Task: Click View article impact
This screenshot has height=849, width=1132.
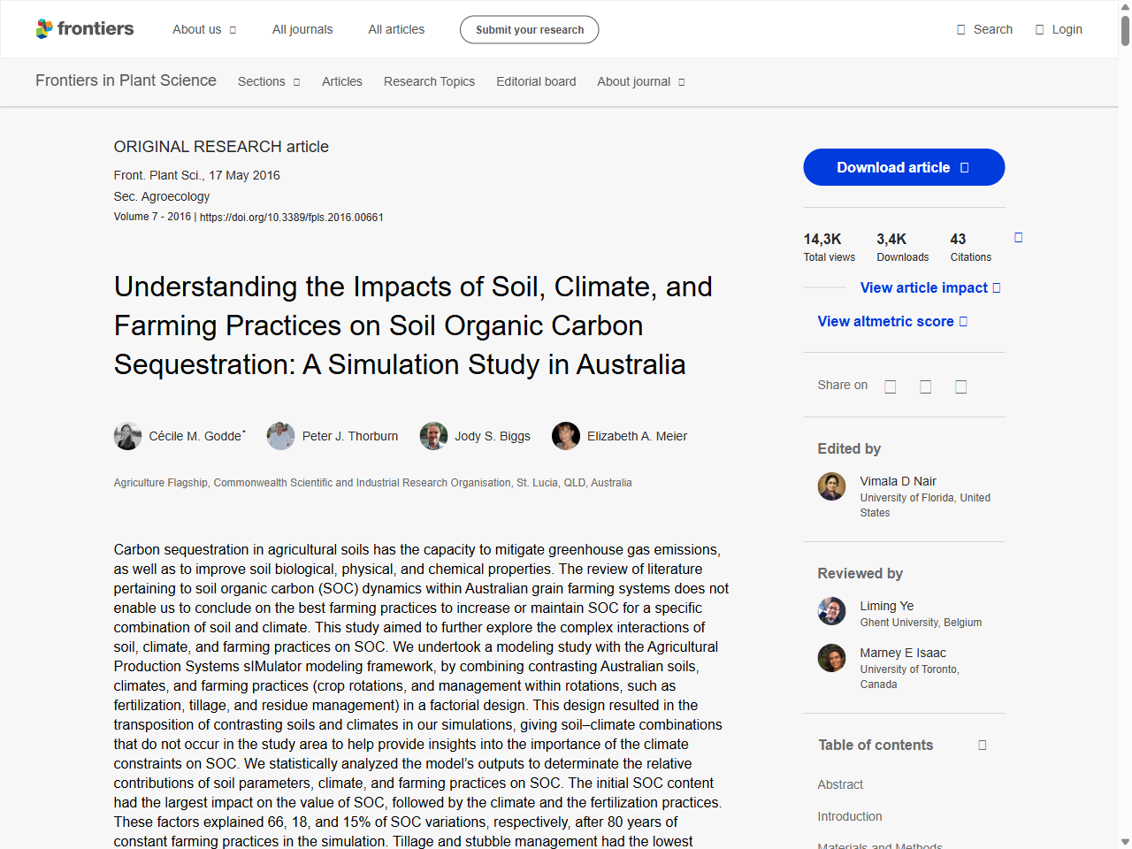Action: (925, 287)
